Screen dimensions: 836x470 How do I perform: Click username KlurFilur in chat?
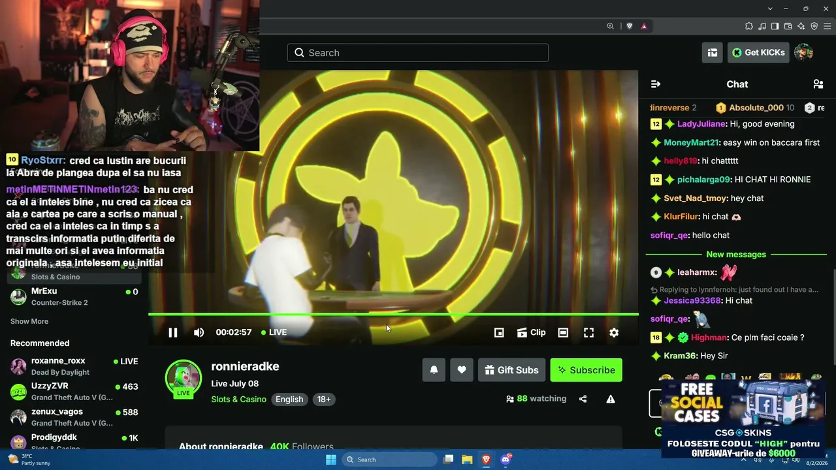point(681,217)
